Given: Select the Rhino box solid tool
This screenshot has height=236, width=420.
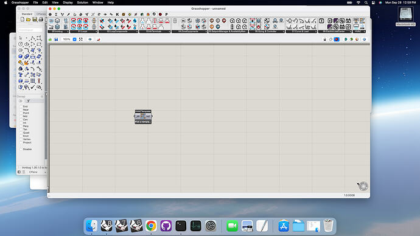Looking at the screenshot, I should pos(21,57).
